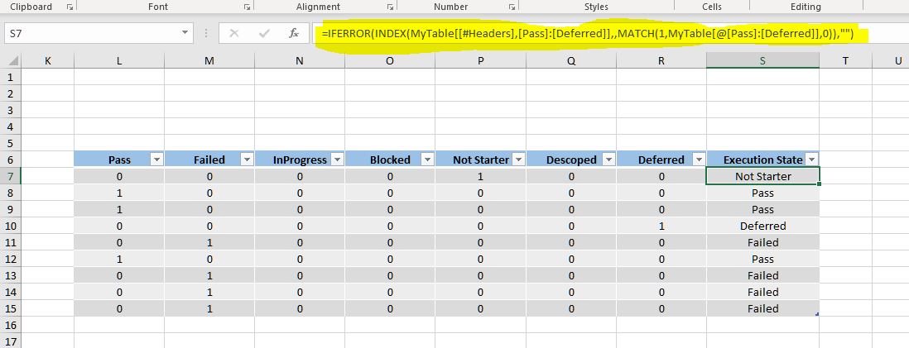Select row header 7
Viewport: 909px width, 348px height.
[11, 176]
